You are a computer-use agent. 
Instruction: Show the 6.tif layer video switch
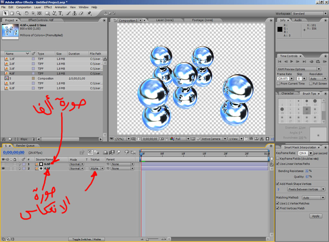point(3,164)
